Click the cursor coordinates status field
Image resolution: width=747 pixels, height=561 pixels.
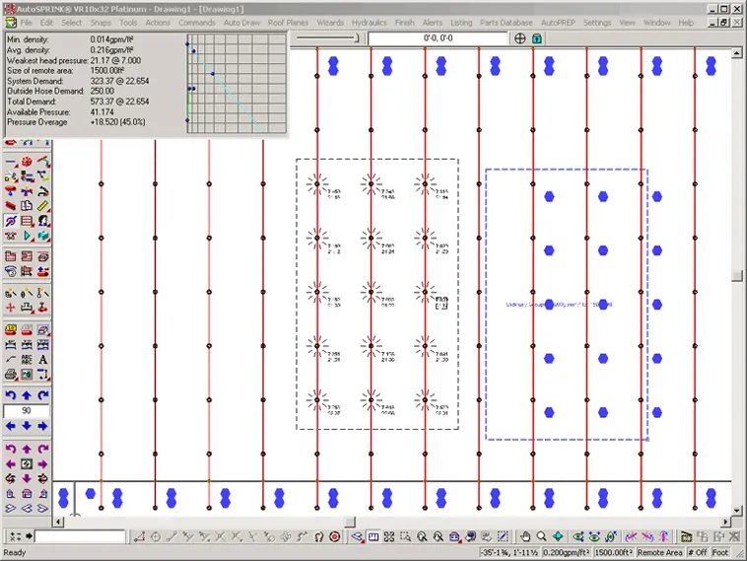pyautogui.click(x=509, y=552)
